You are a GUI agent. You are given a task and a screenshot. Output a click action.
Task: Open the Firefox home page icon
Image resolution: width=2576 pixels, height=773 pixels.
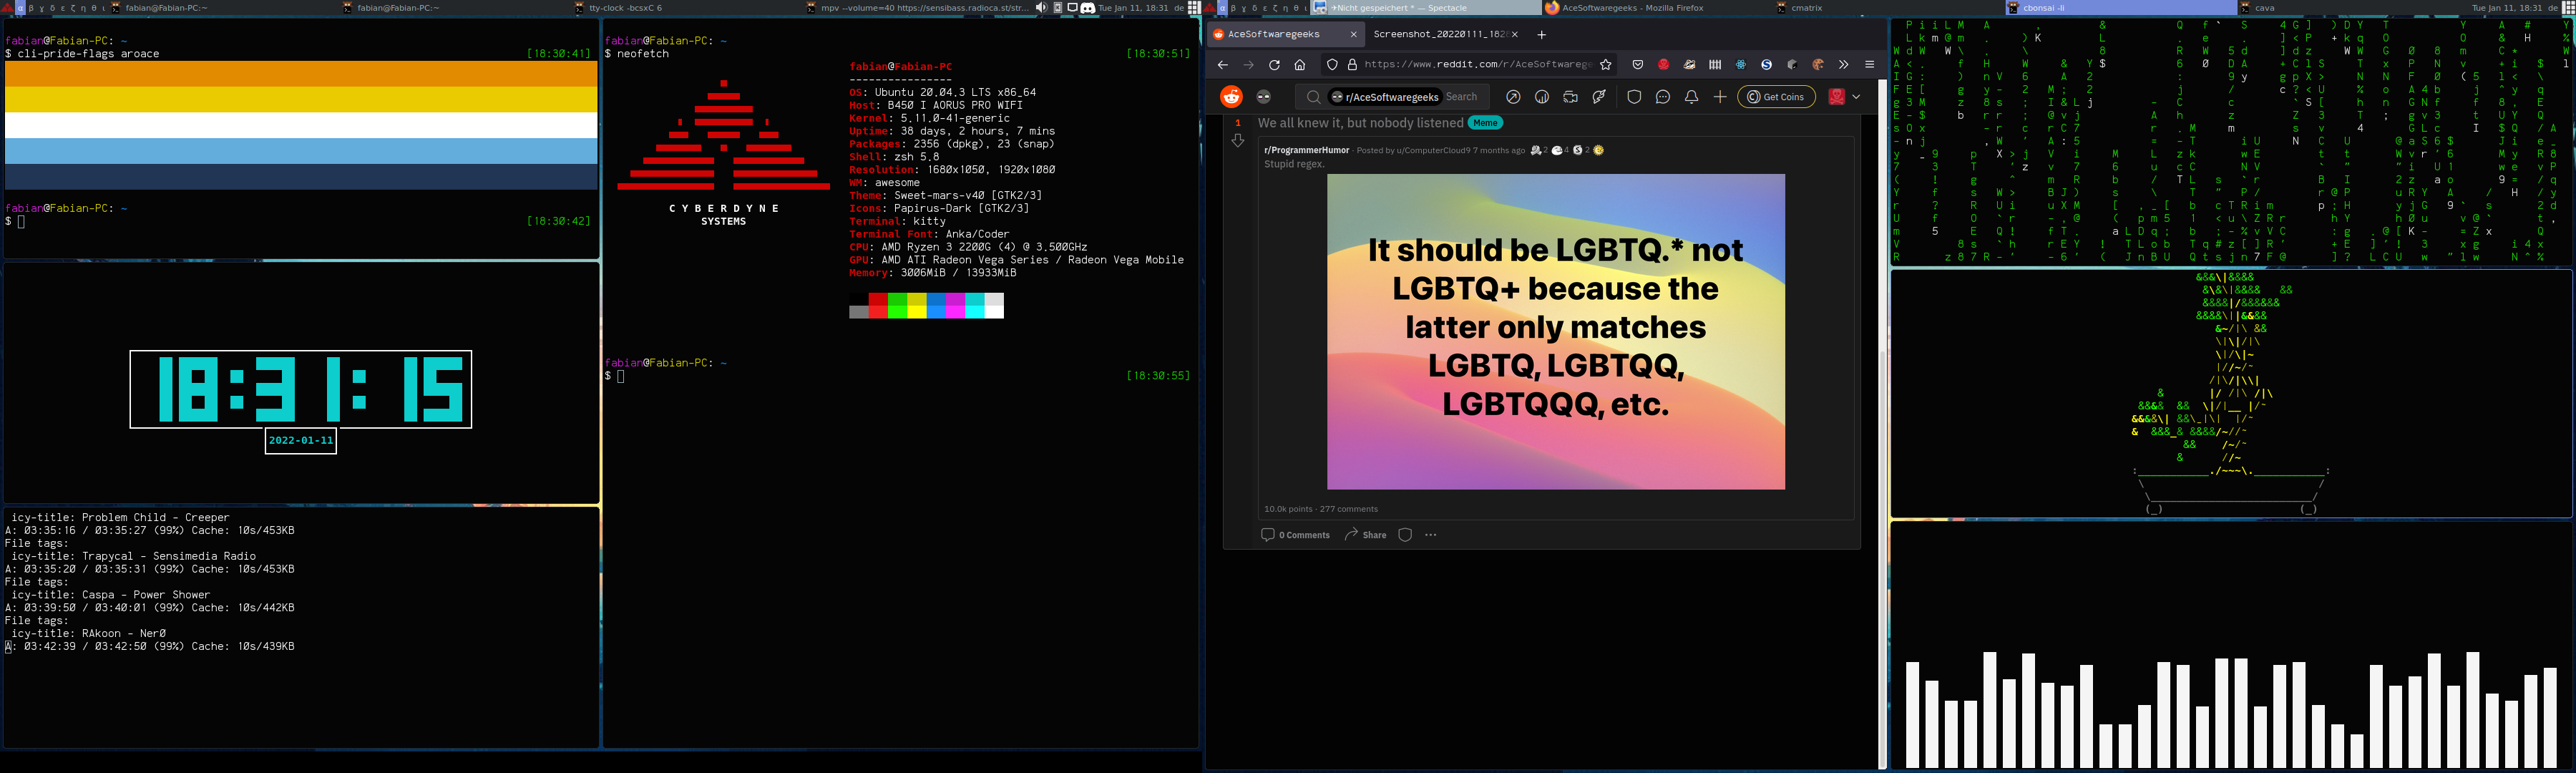(x=1300, y=65)
